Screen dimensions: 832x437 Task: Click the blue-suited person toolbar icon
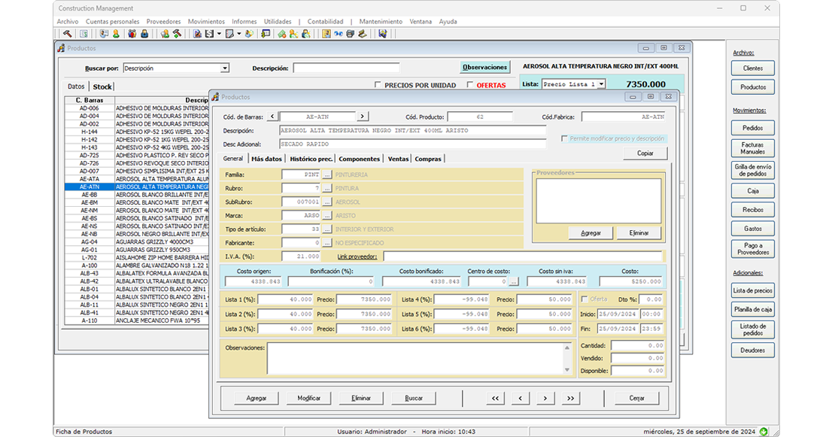click(x=144, y=34)
